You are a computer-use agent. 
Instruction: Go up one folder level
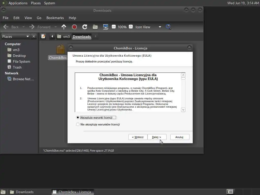[64, 27]
